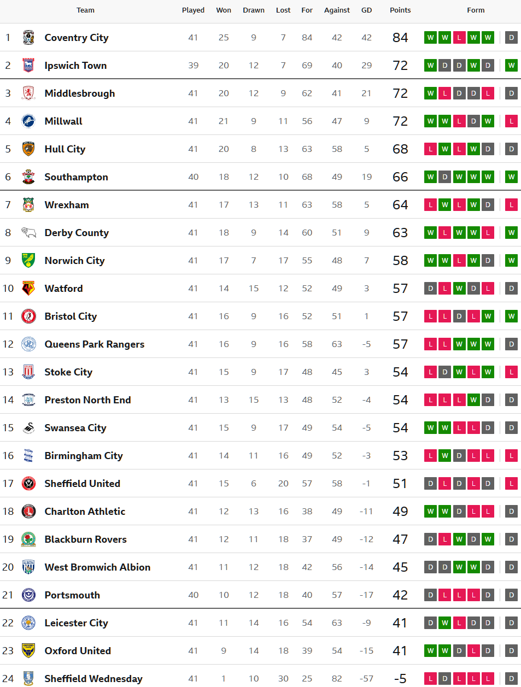Click the Points column header
This screenshot has width=521, height=687.
pos(400,10)
